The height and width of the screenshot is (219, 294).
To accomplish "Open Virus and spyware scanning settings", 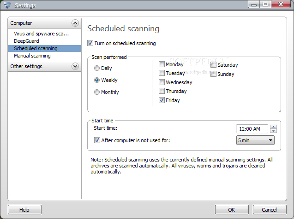I will (41, 34).
